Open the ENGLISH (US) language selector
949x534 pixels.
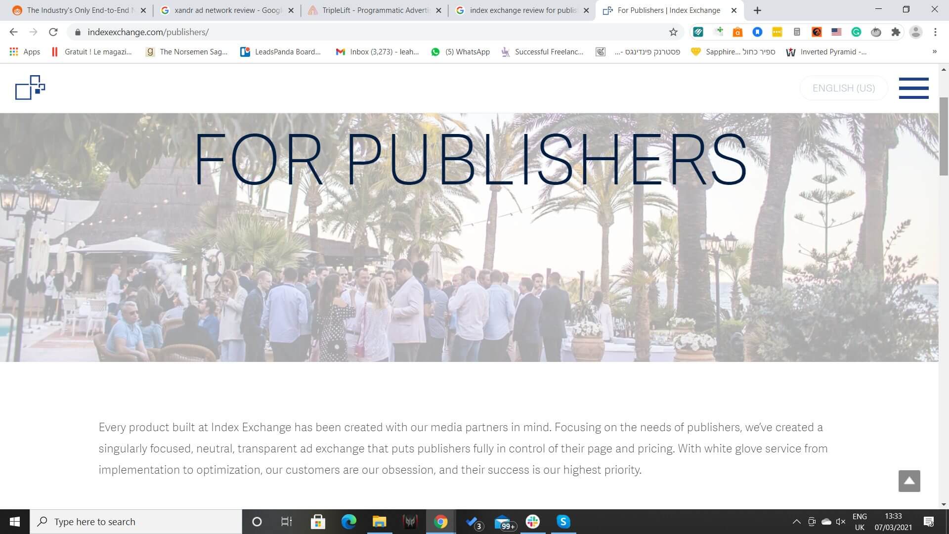coord(844,88)
